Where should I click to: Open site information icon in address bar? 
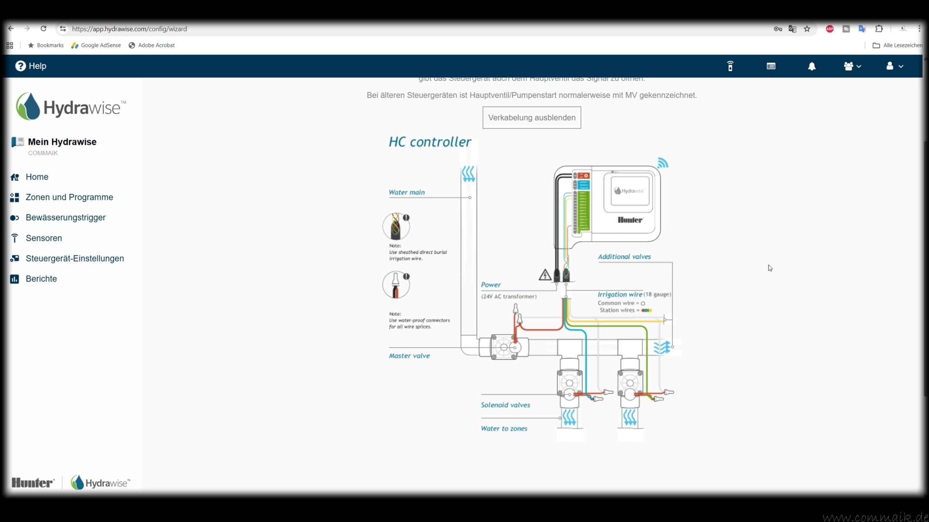tap(63, 29)
